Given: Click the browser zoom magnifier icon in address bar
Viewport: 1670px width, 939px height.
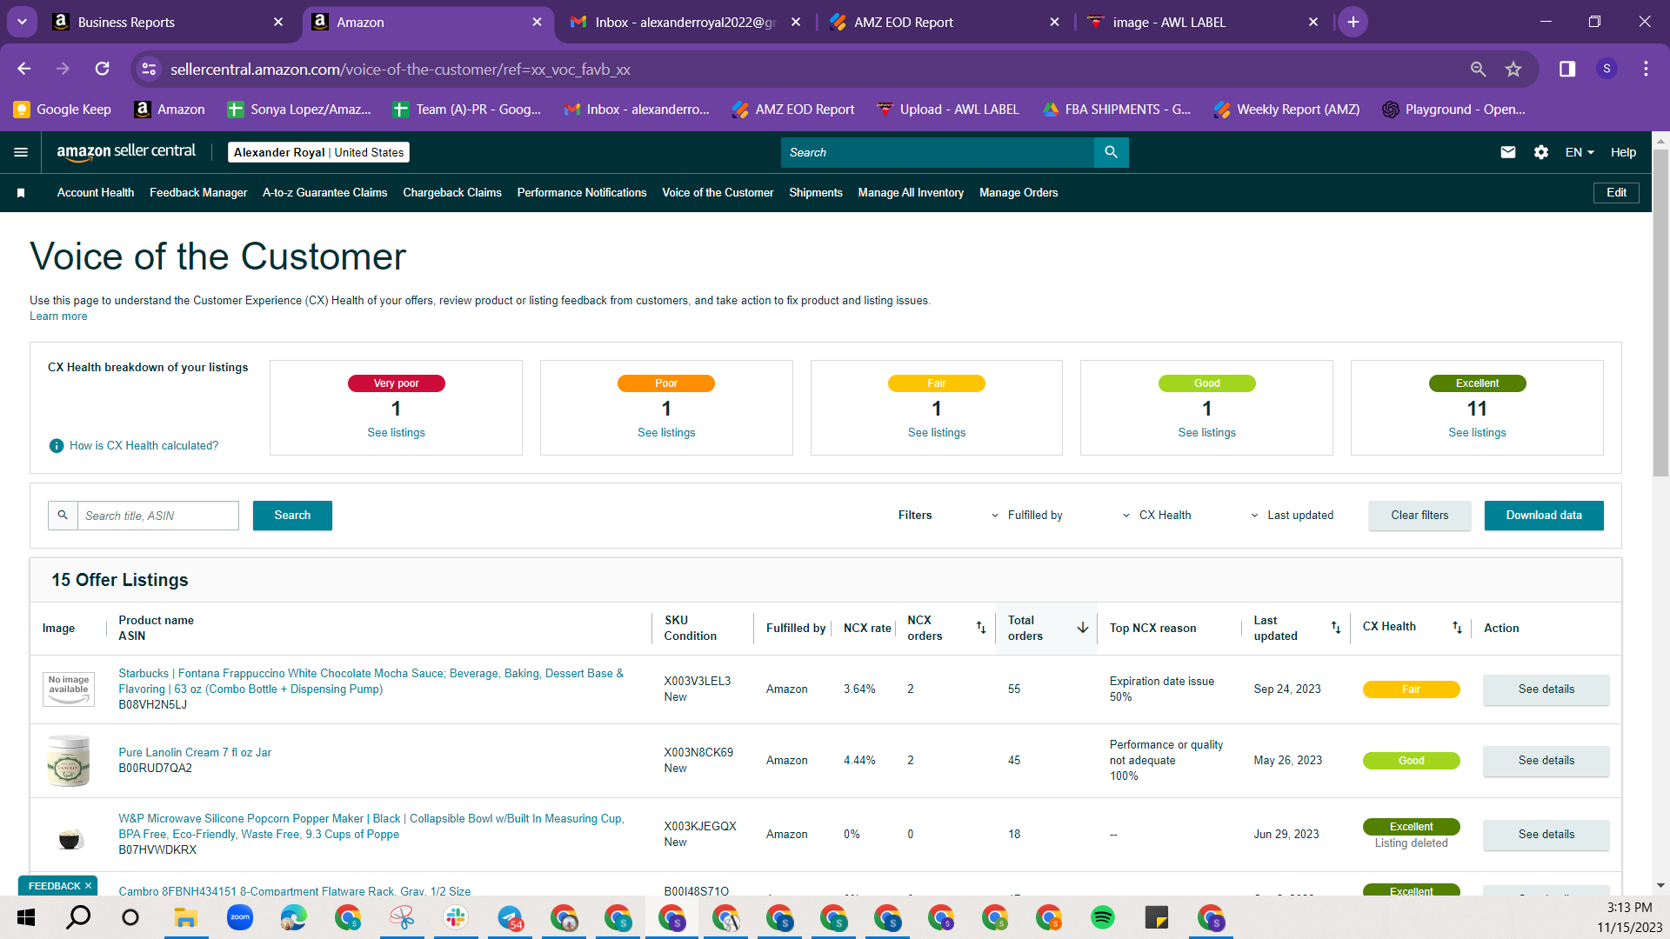Looking at the screenshot, I should point(1478,69).
